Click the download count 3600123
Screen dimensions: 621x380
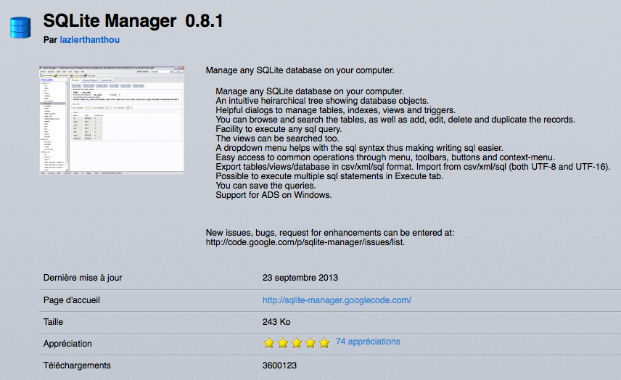pos(279,365)
